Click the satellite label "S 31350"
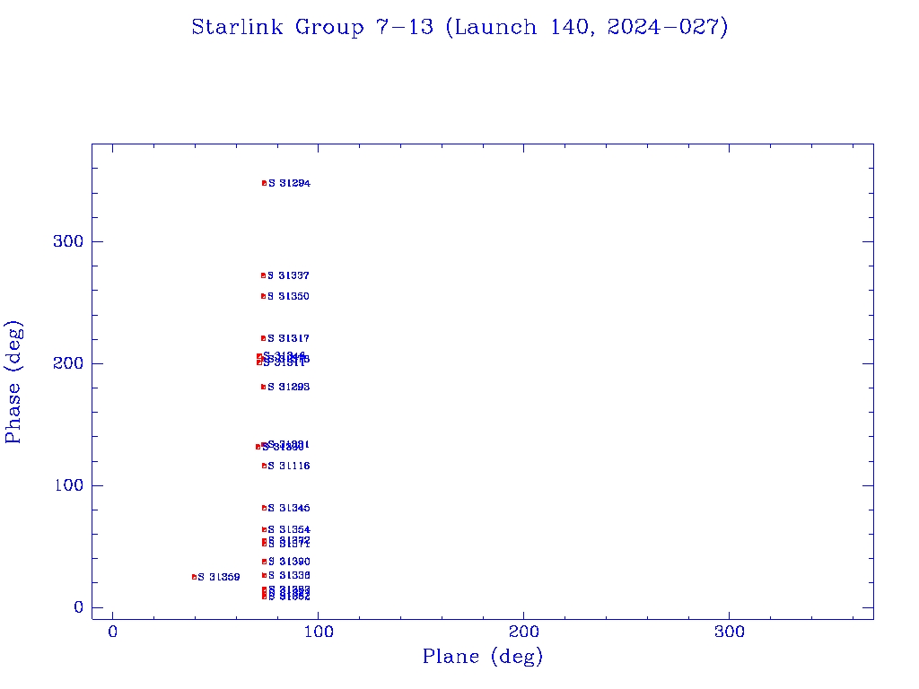919x689 pixels. tap(288, 296)
